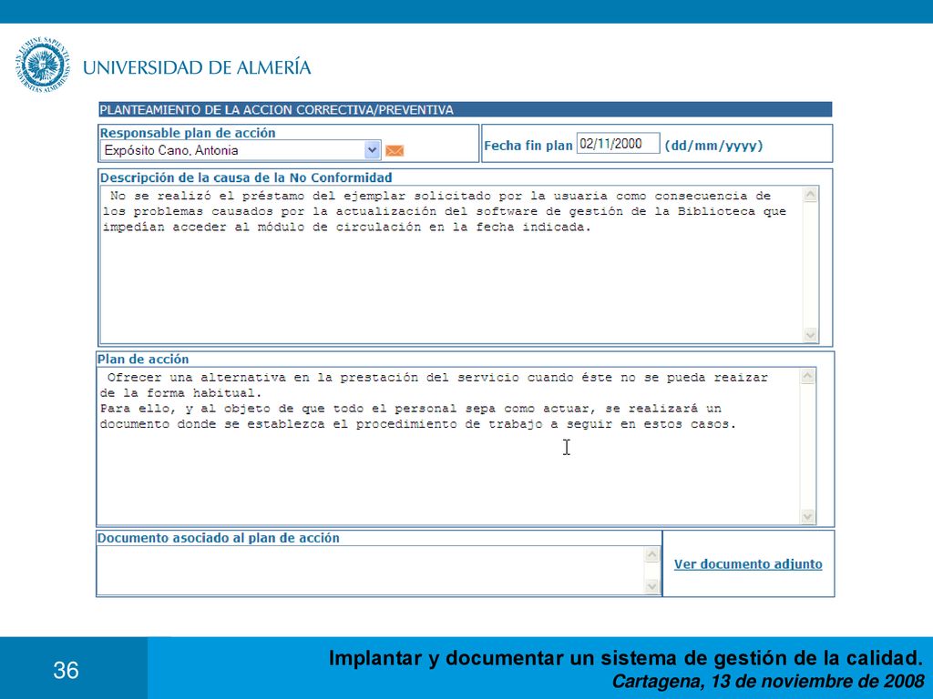Open the Ver documento adjunto link
The width and height of the screenshot is (933, 699).
748,564
